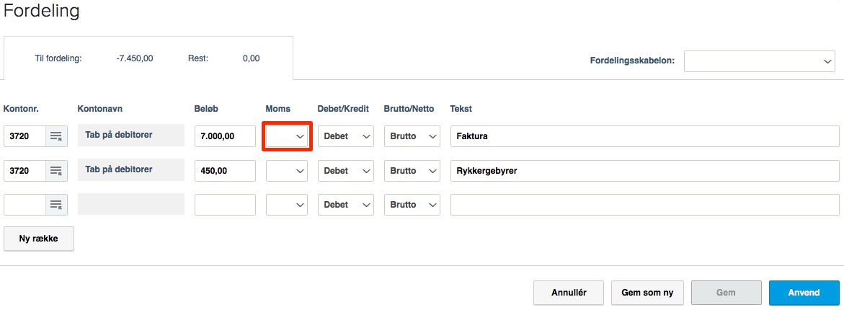Screen dimensions: 844x310
Task: Open Moms dropdown in the Rykkergebyrer row
Action: [x=287, y=171]
